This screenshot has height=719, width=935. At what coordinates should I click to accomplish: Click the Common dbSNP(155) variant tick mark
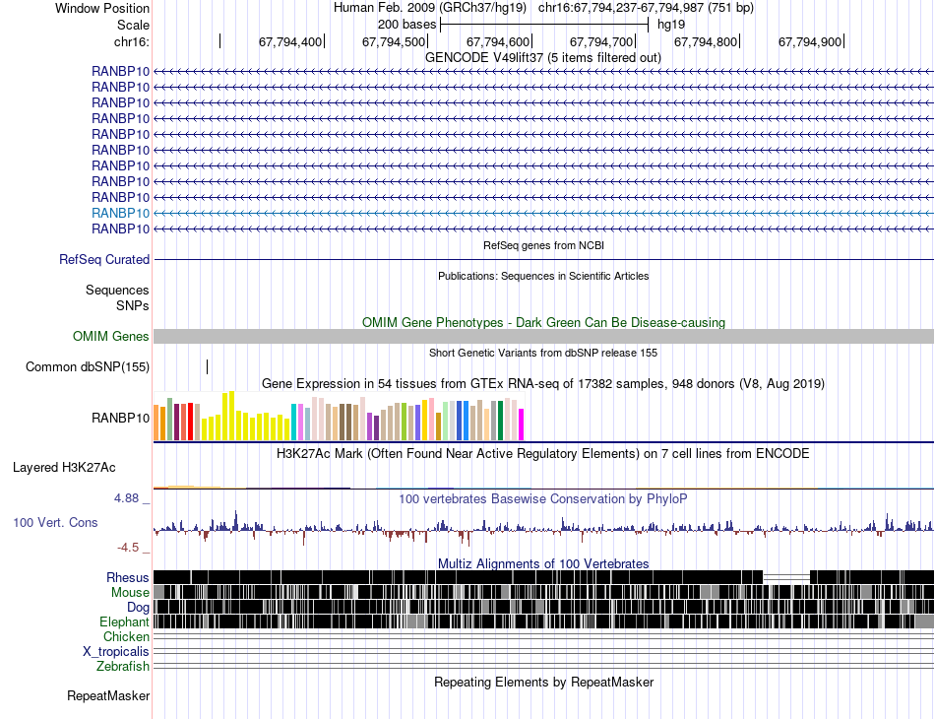208,367
